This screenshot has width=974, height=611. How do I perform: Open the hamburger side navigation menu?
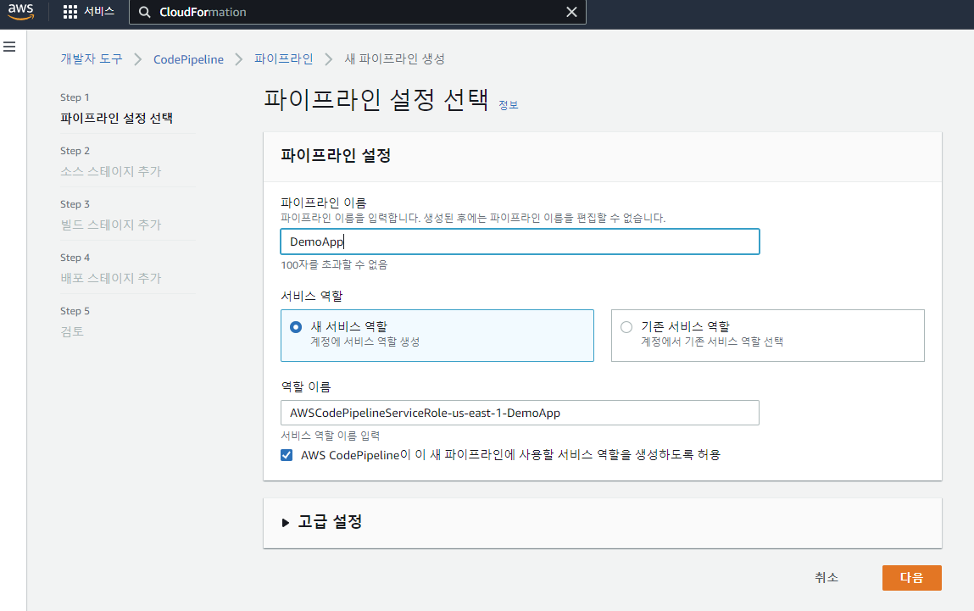9,47
